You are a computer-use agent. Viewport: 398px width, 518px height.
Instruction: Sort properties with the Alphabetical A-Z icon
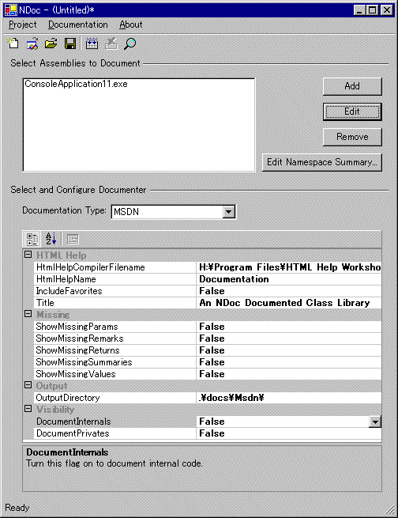pyautogui.click(x=51, y=239)
